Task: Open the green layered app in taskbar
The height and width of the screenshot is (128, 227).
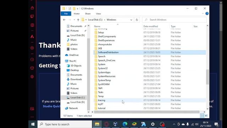Action: coord(134,124)
